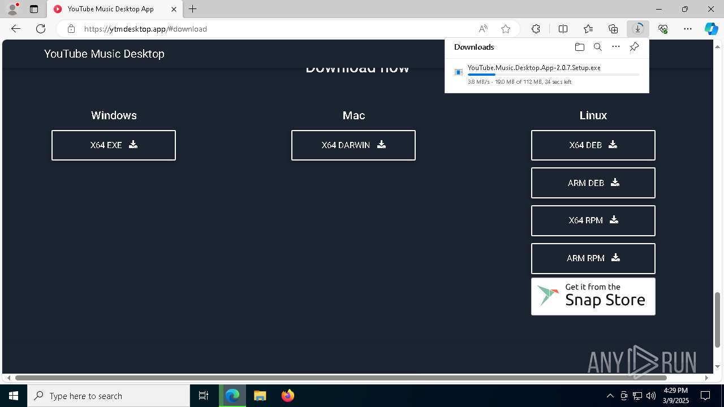The height and width of the screenshot is (407, 724).
Task: Activate the Read aloud icon
Action: (483, 29)
